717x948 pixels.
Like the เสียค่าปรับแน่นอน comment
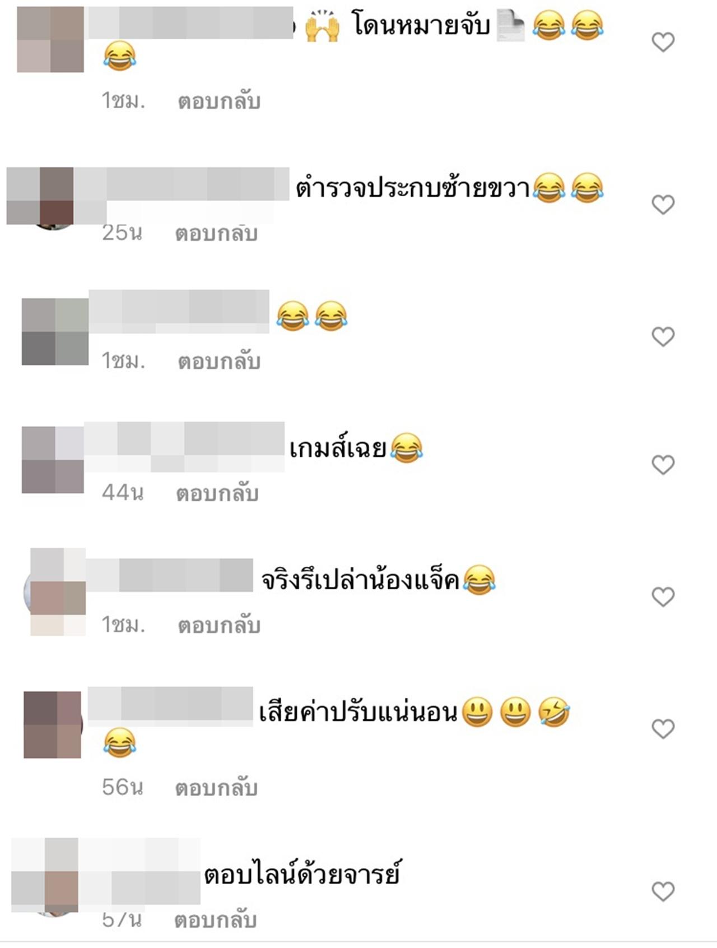click(663, 729)
